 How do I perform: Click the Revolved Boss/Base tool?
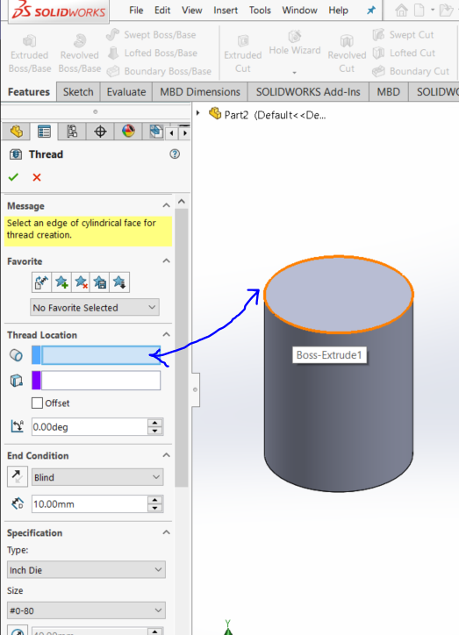pos(79,54)
